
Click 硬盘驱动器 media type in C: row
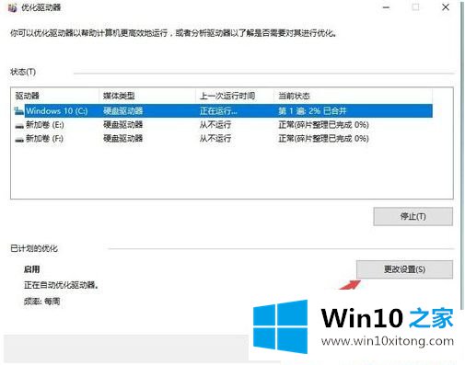122,111
